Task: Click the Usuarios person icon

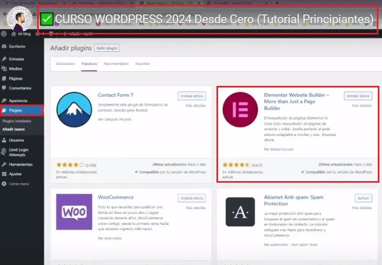Action: (4, 140)
